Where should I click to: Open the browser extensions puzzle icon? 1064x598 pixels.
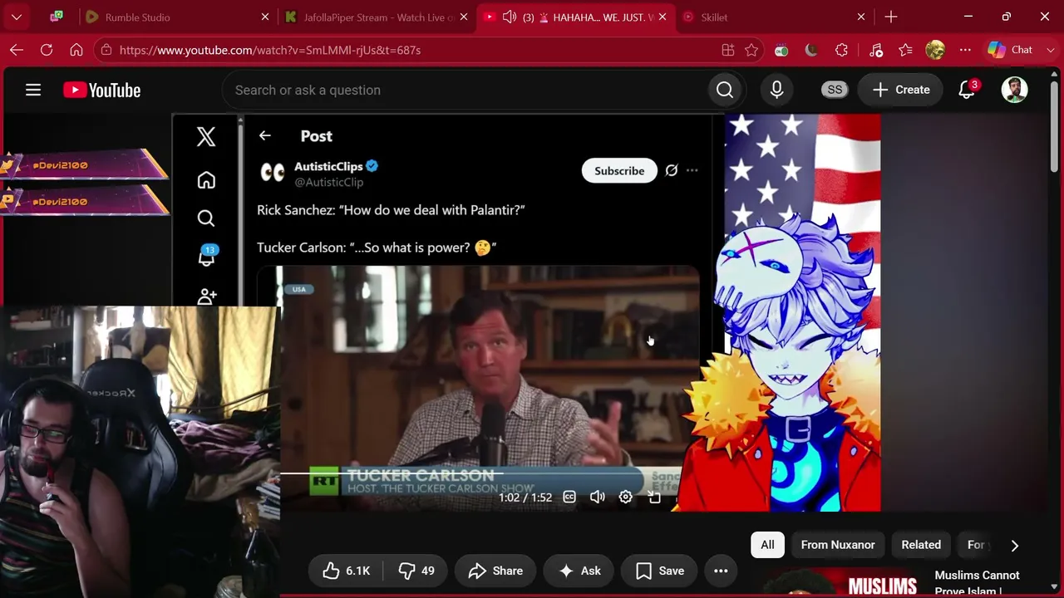click(841, 50)
